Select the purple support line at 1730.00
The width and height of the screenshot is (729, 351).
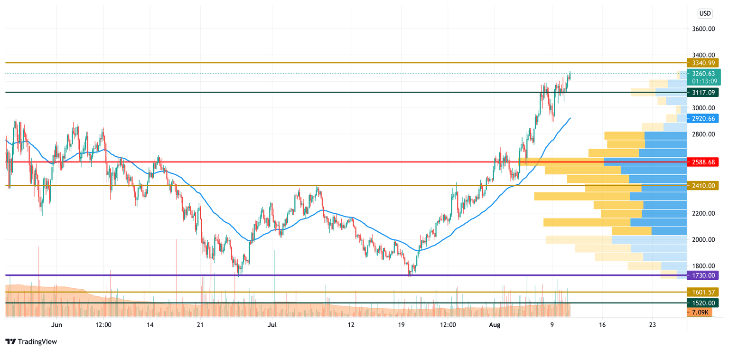point(332,275)
